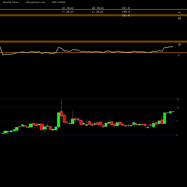Click the '7' price axis label

coord(177,121)
